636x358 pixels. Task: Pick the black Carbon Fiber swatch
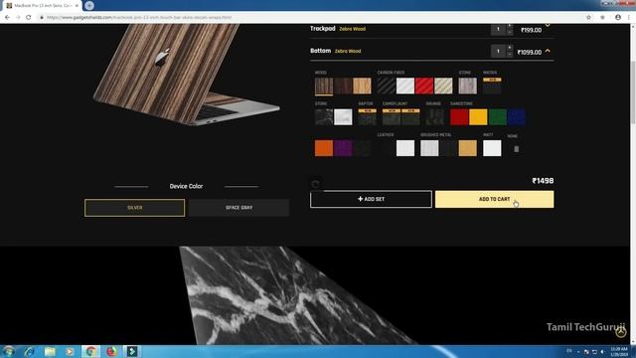[387, 87]
